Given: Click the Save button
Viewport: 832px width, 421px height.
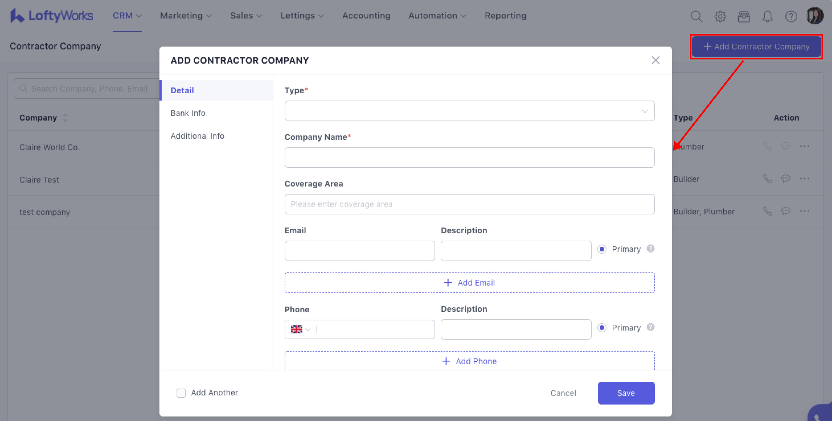Looking at the screenshot, I should [x=626, y=393].
